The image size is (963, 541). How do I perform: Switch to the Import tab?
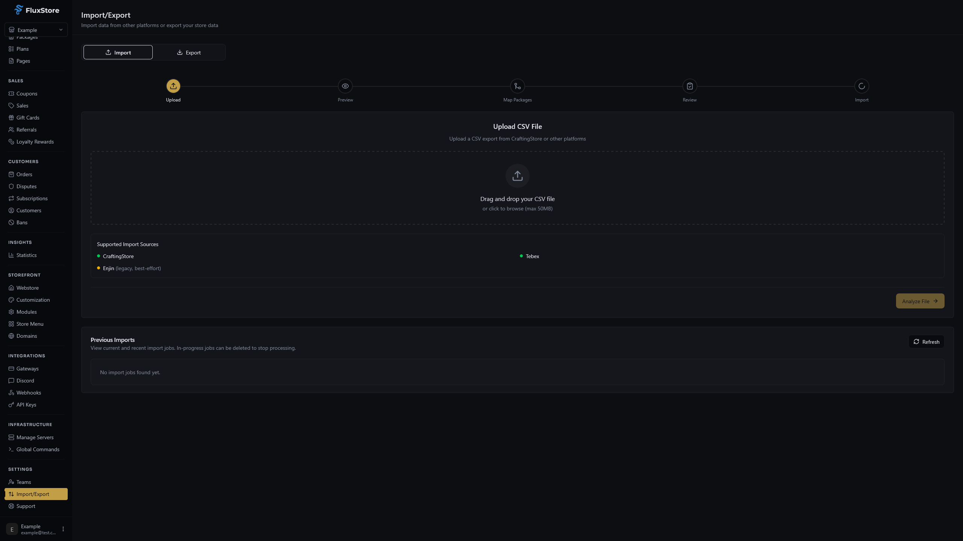[x=118, y=52]
